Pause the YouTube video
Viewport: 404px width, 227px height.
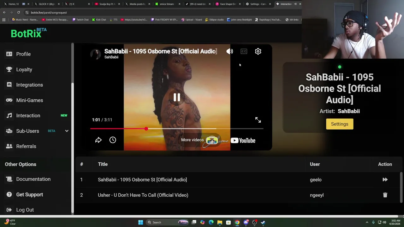coord(177,97)
